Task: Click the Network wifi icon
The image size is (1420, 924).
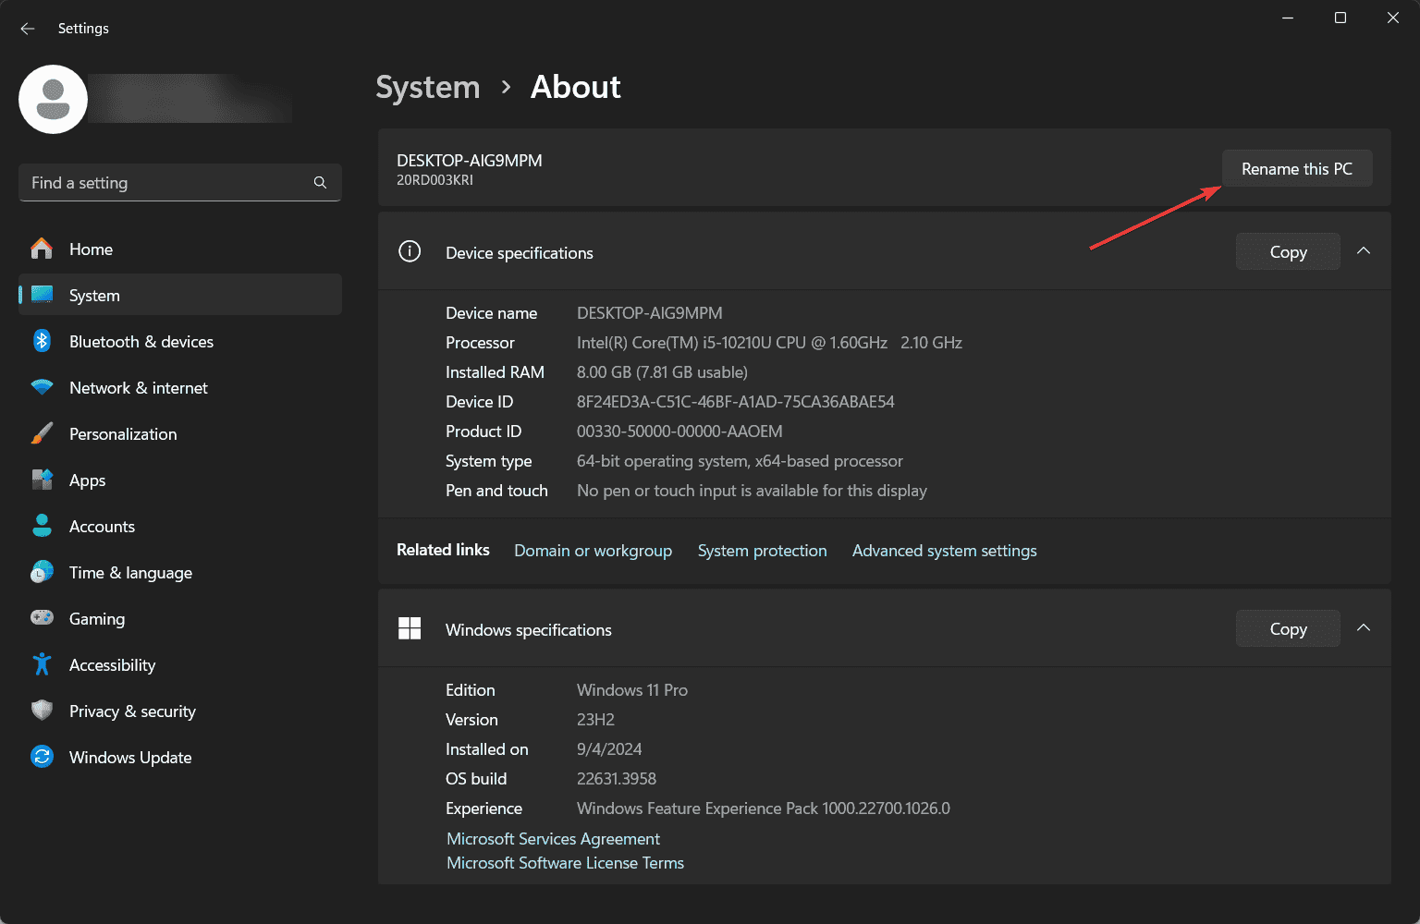Action: [42, 387]
